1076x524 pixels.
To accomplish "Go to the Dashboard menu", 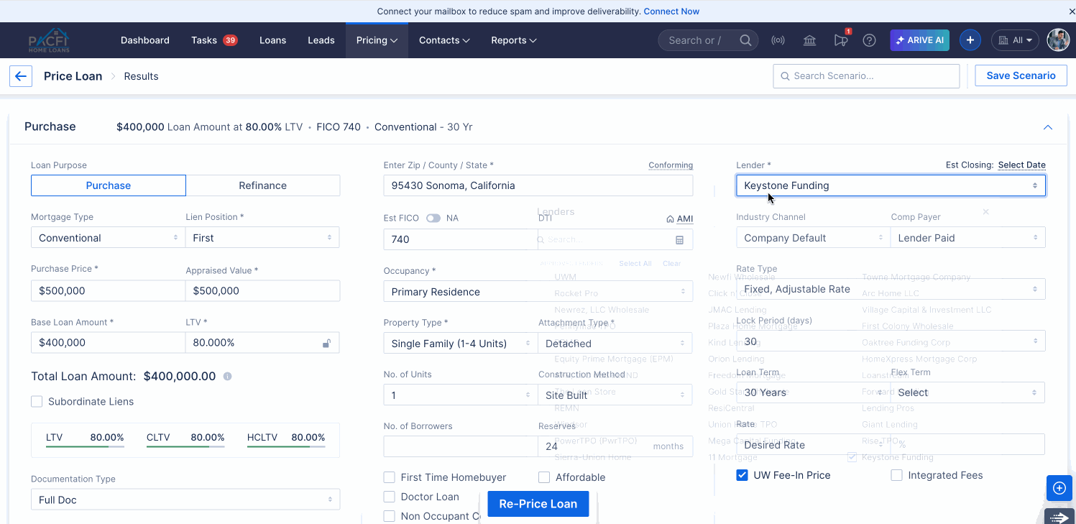I will (x=145, y=40).
